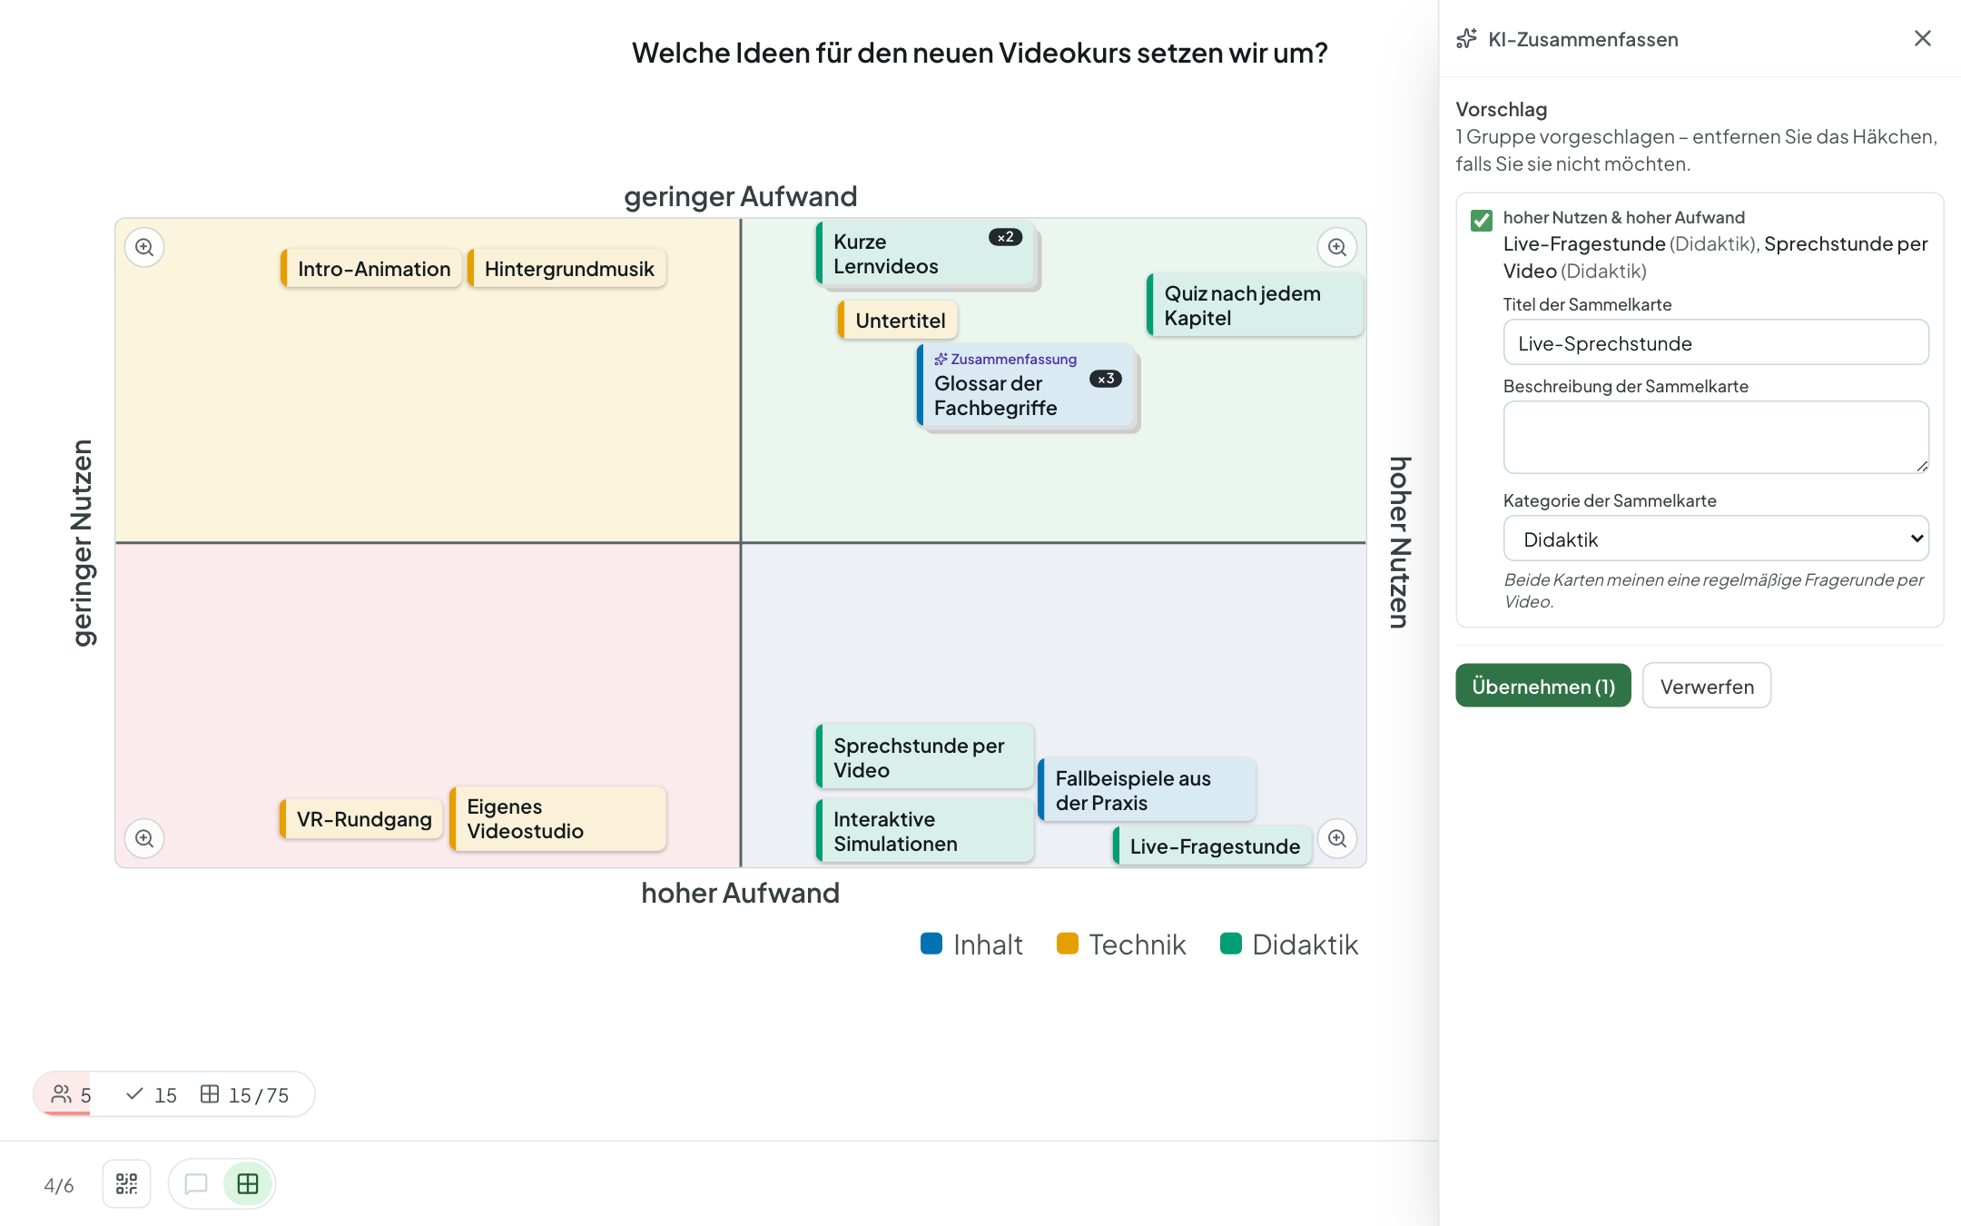
Task: Click the 'hoher Nutzen' axis label
Action: coord(1400,542)
